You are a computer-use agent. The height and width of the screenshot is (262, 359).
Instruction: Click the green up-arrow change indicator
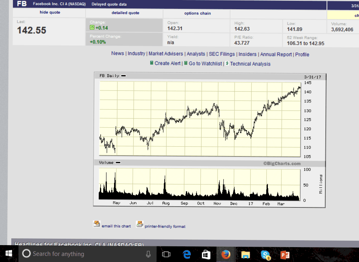(92, 27)
